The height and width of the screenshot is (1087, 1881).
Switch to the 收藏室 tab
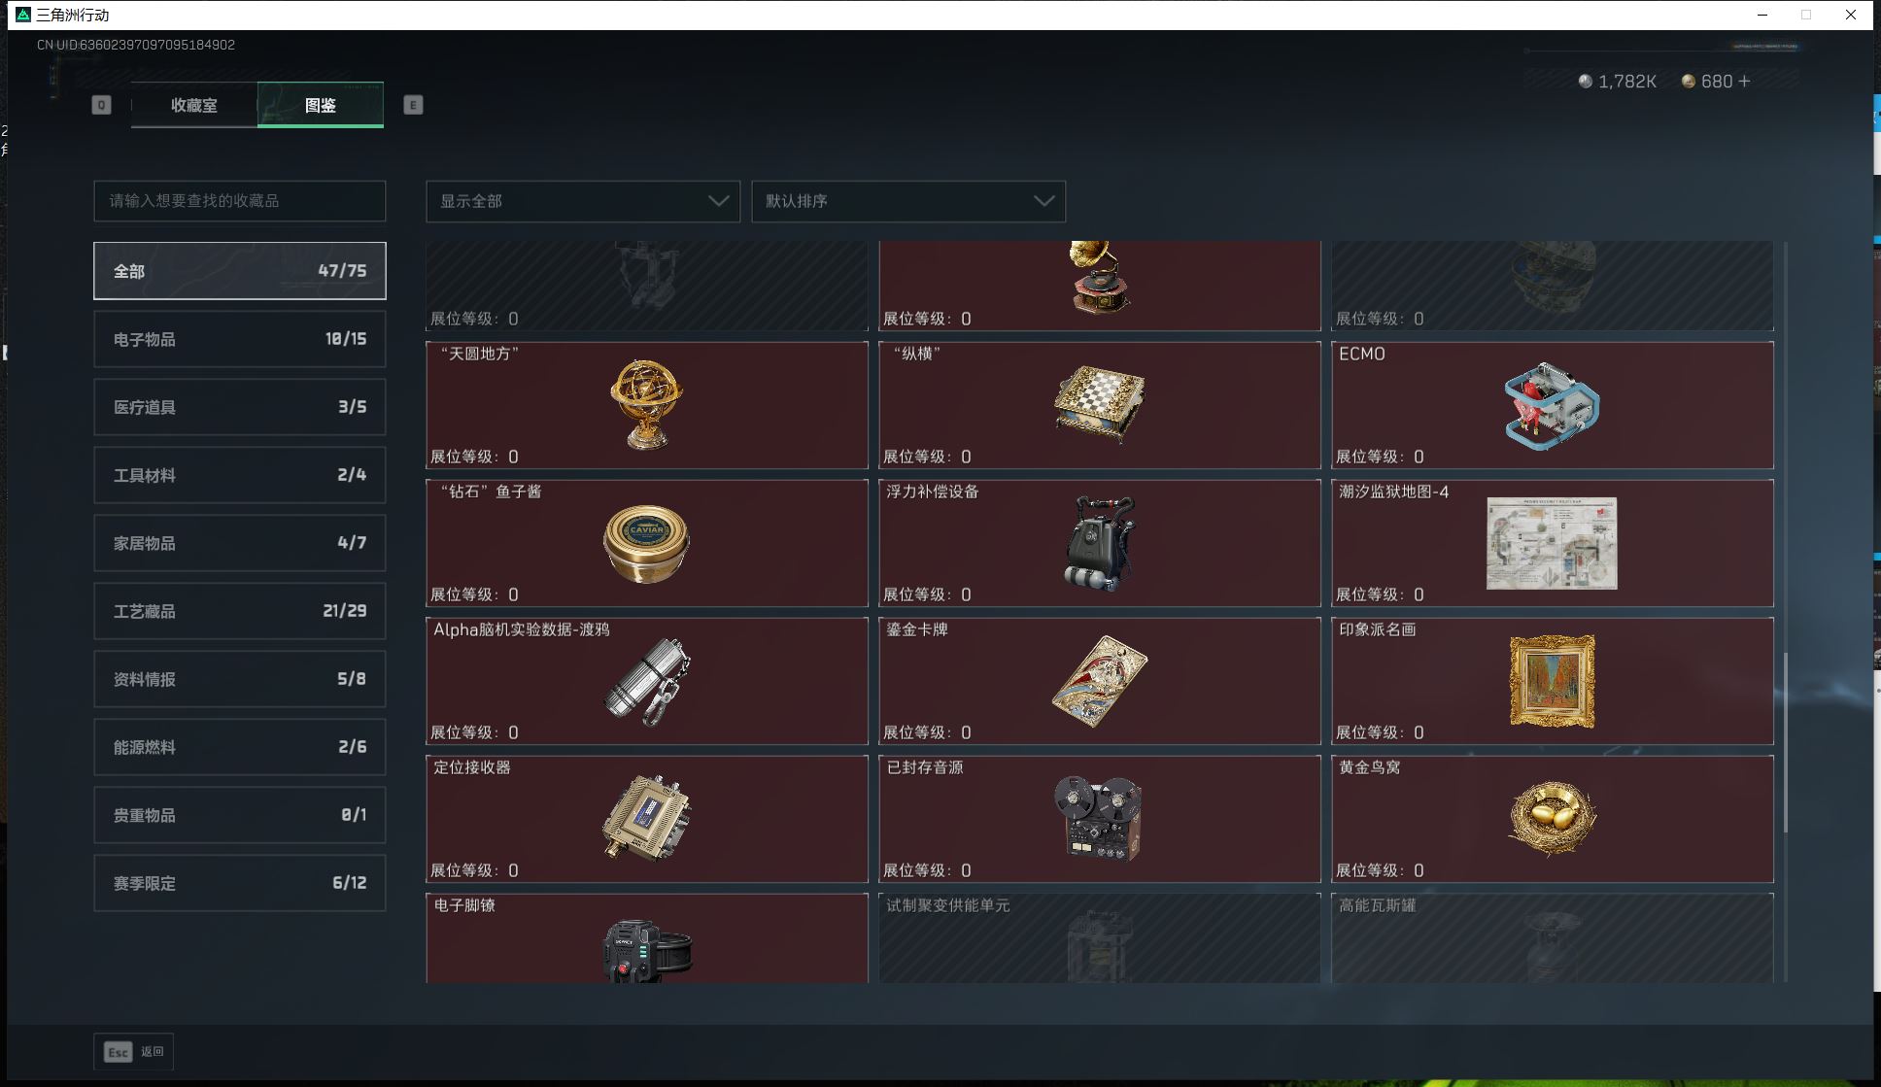pos(194,105)
